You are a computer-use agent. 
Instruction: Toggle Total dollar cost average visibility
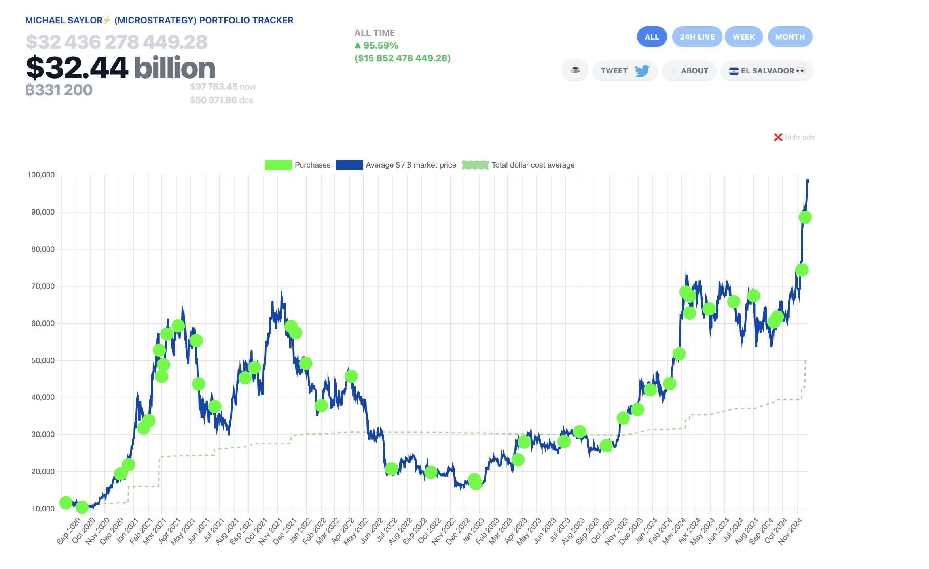475,165
